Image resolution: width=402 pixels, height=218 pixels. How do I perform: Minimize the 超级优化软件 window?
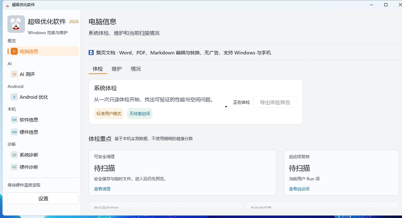pos(371,5)
